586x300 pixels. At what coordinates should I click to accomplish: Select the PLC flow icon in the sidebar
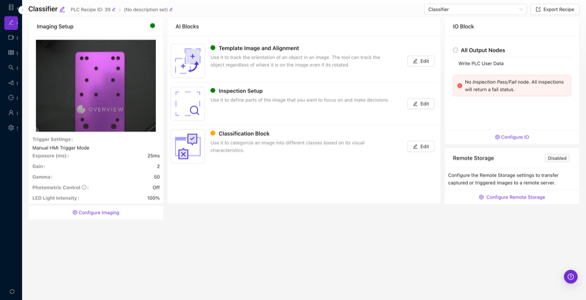point(11,83)
